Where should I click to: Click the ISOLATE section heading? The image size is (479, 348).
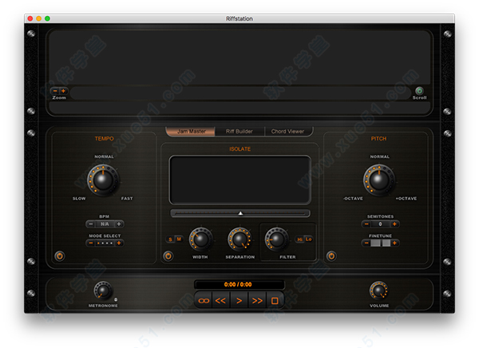[x=239, y=149]
